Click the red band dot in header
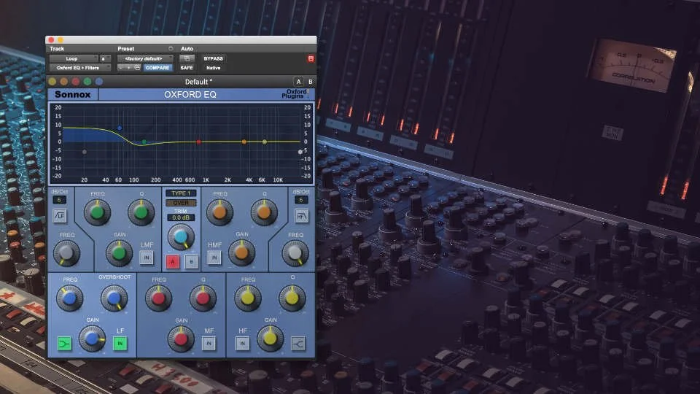The height and width of the screenshot is (394, 700). coord(75,81)
